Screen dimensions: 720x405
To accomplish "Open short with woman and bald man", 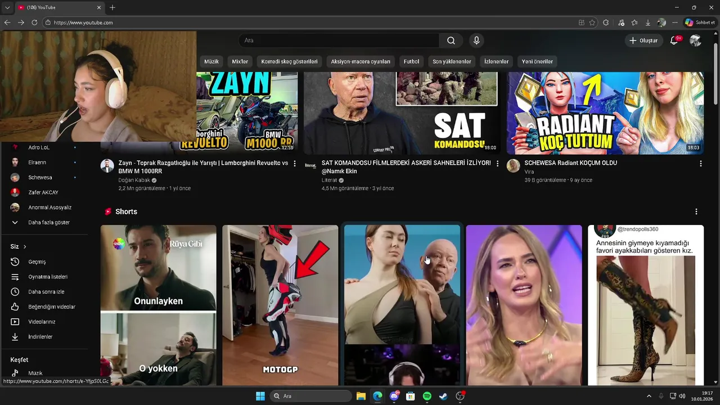I will [402, 305].
